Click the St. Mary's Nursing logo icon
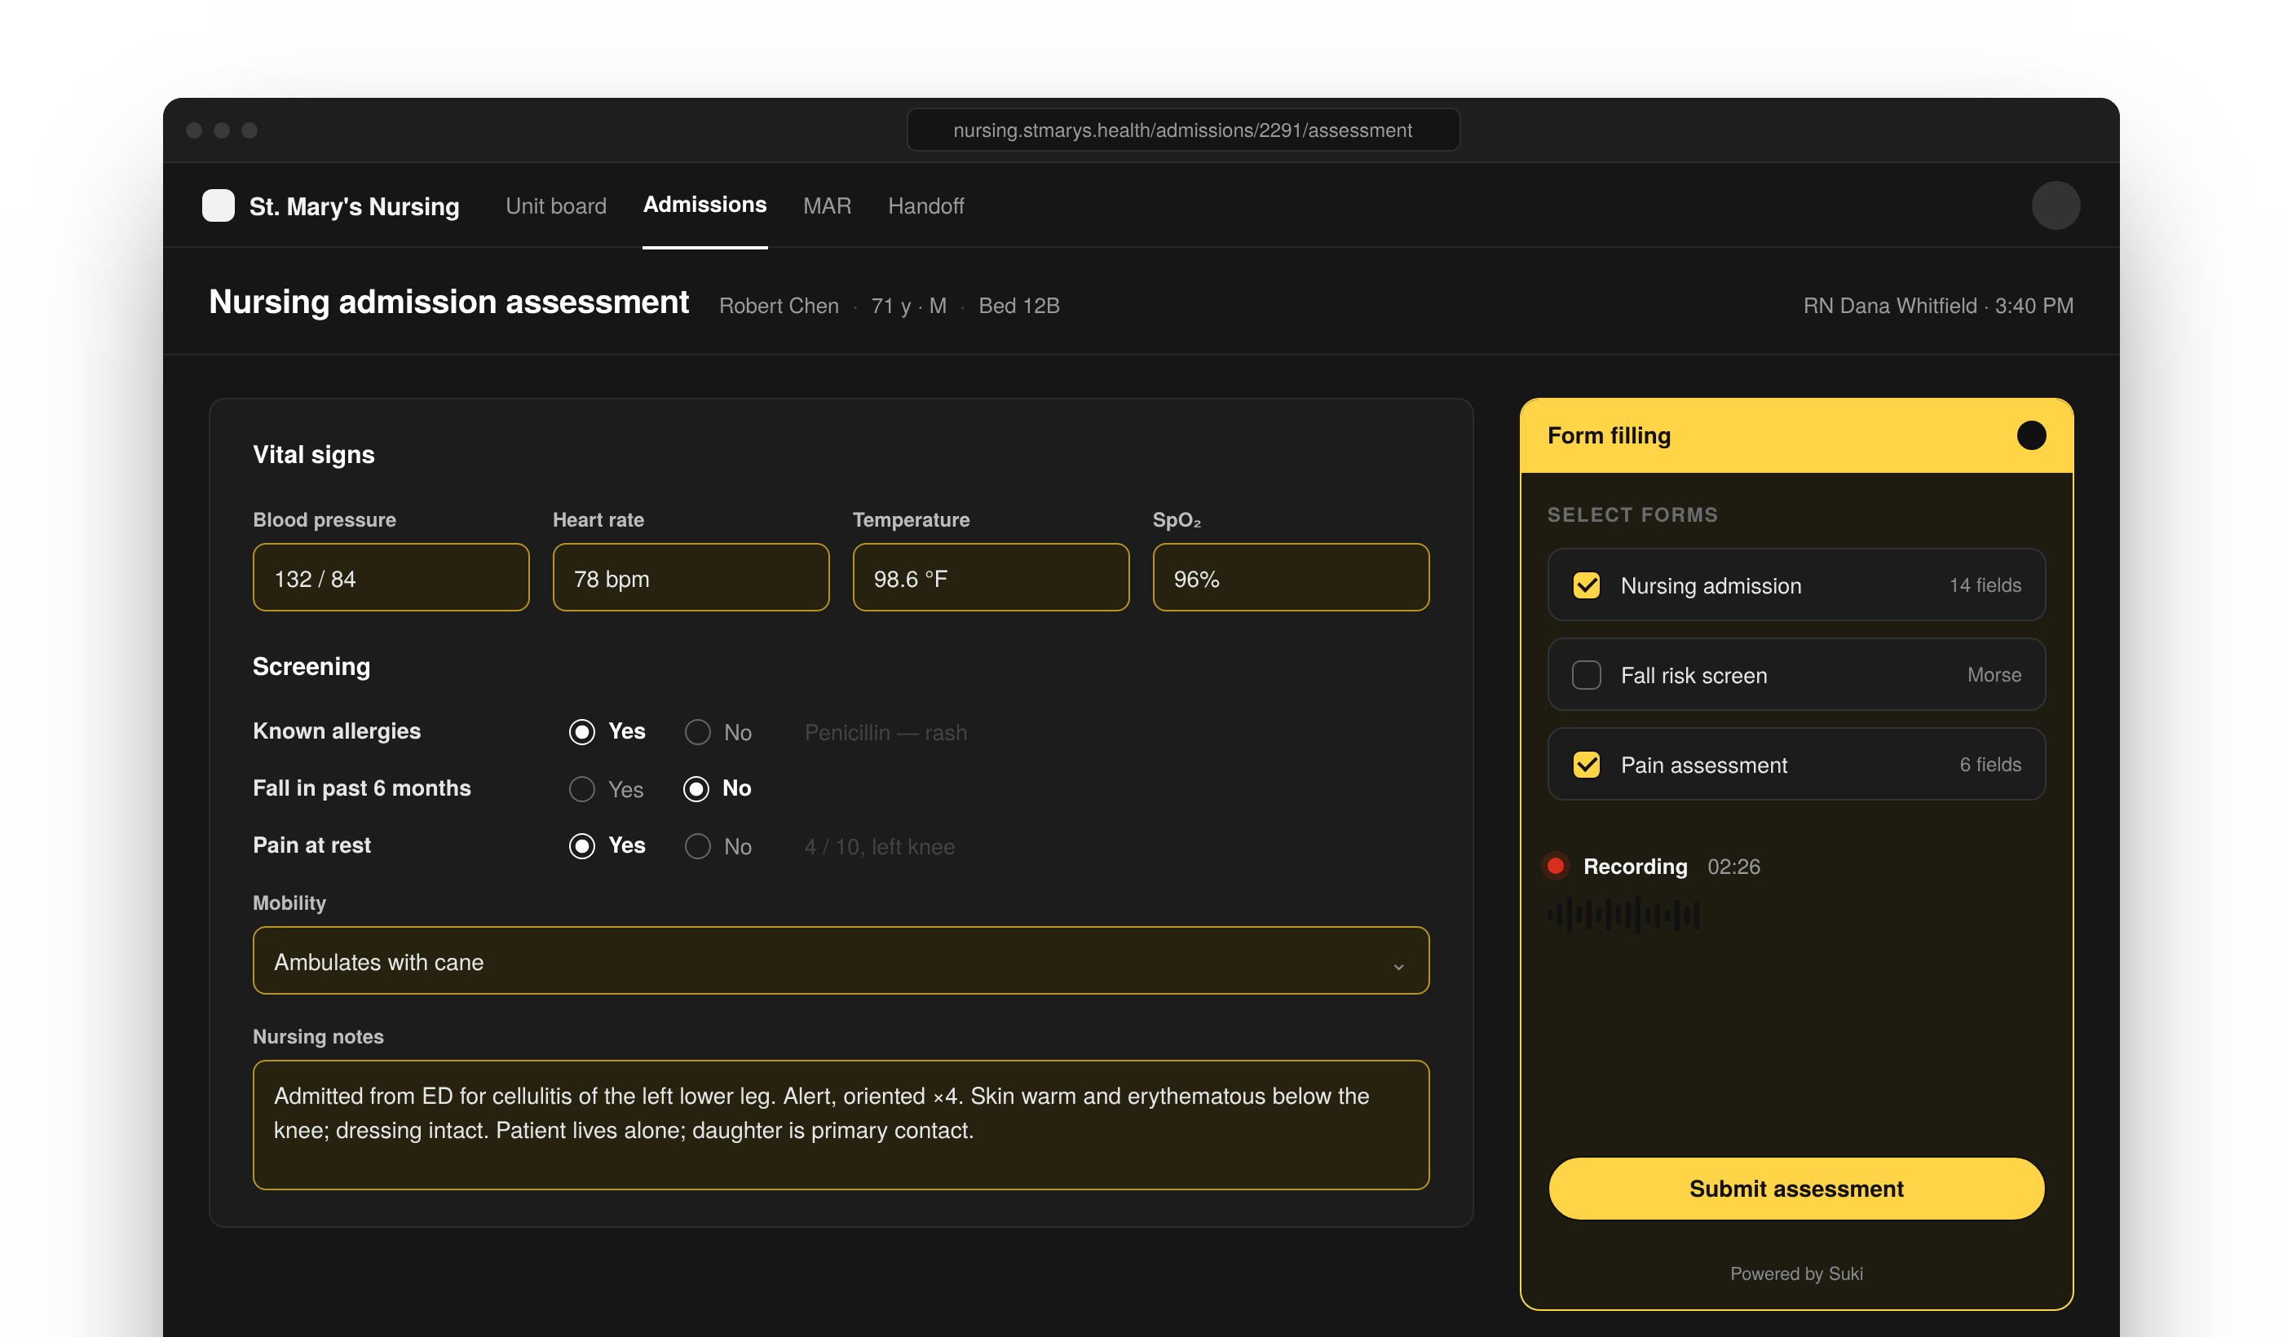Image resolution: width=2283 pixels, height=1337 pixels. [x=219, y=205]
